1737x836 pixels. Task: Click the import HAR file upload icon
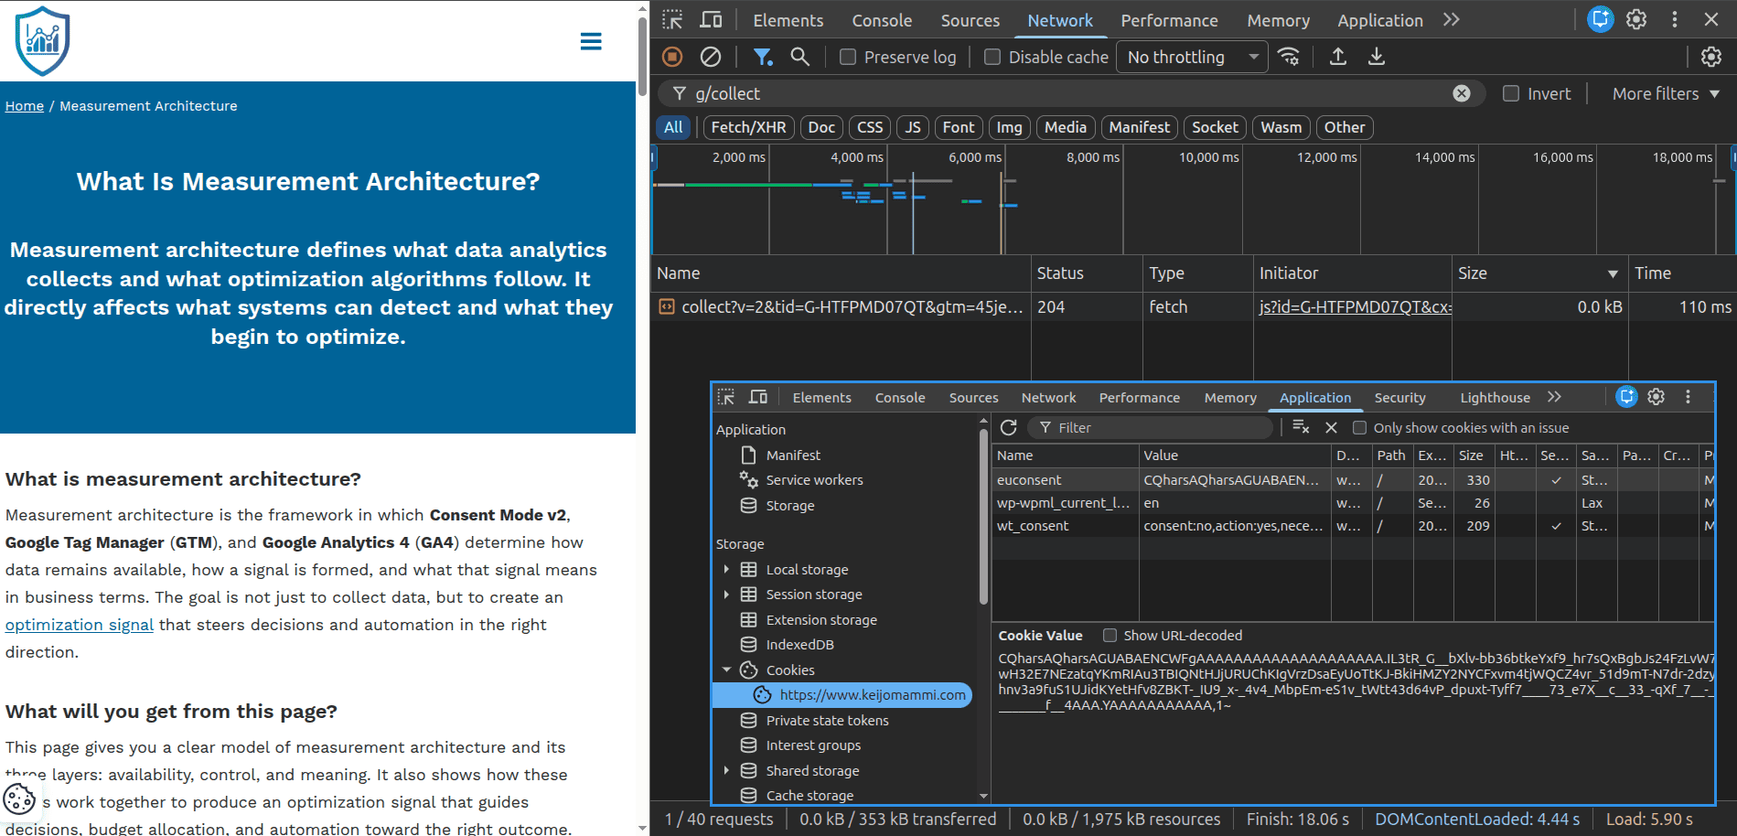point(1337,57)
